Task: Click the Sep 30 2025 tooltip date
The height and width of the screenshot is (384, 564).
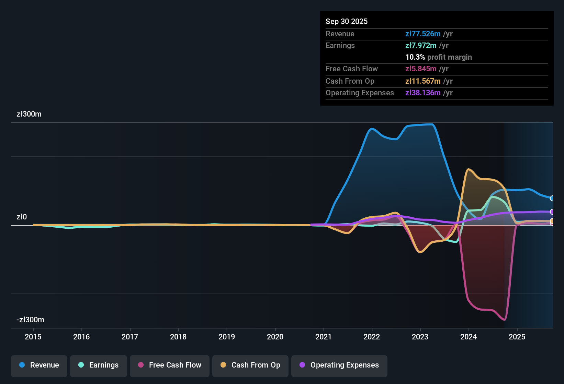Action: pyautogui.click(x=347, y=22)
